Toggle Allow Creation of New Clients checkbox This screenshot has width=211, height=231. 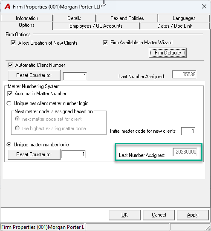tap(13, 43)
